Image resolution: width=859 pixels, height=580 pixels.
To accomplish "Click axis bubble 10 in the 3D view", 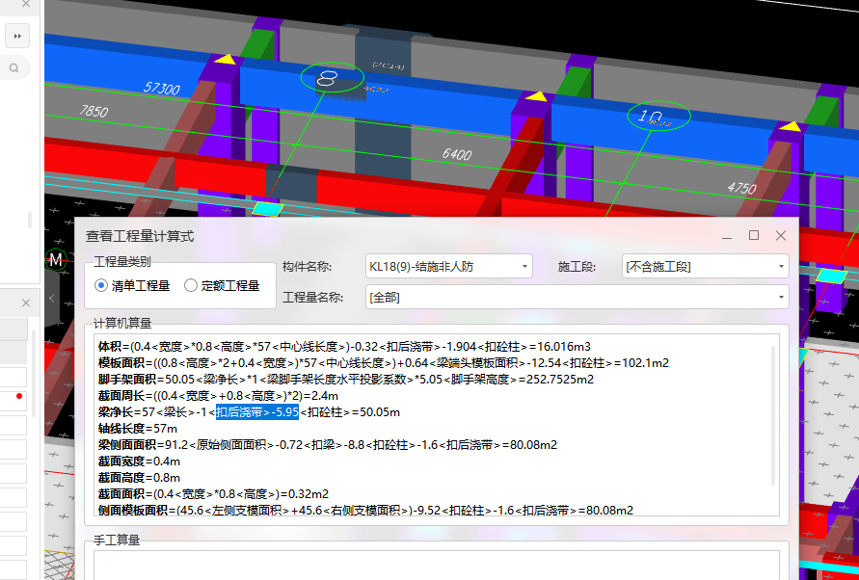I will click(x=658, y=117).
